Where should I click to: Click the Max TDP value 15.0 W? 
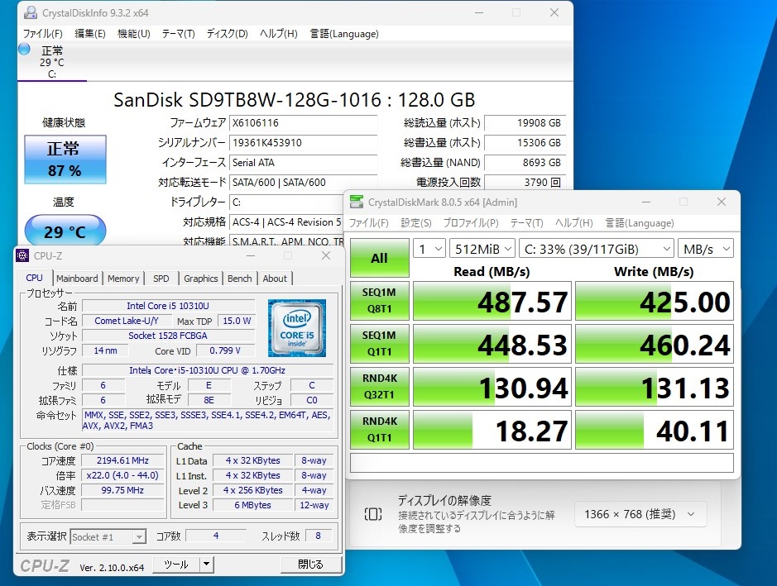[237, 321]
